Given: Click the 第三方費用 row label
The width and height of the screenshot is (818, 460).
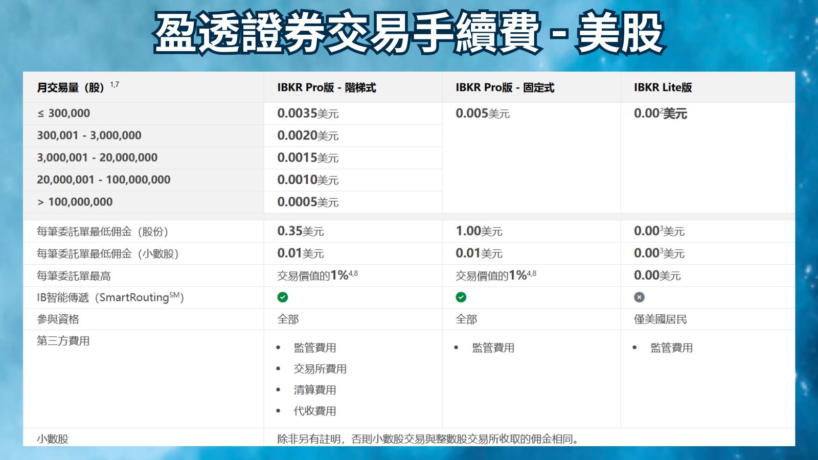Looking at the screenshot, I should click(x=63, y=341).
